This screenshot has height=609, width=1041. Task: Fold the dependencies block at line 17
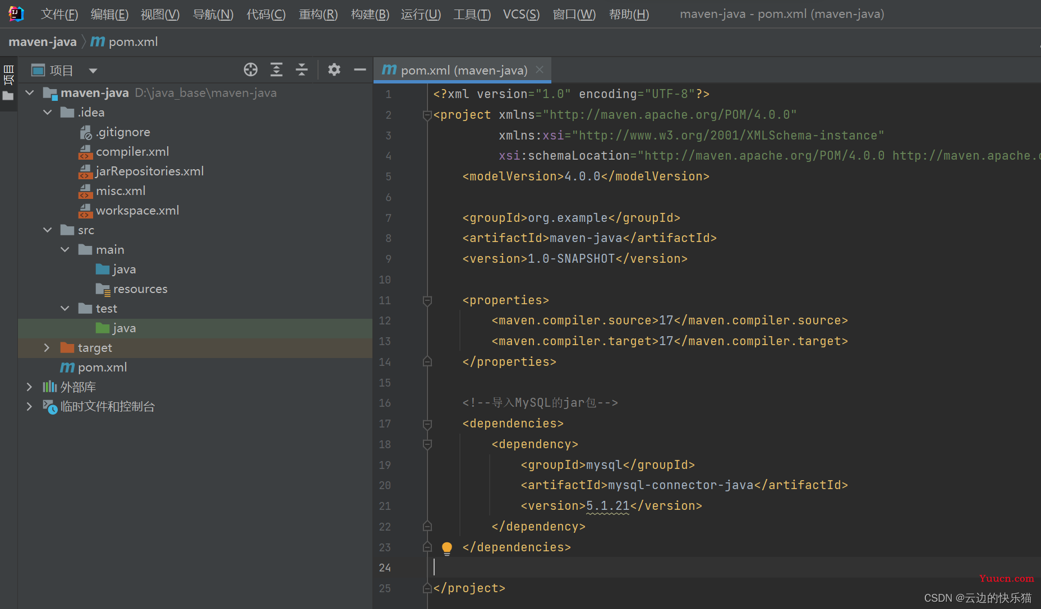427,424
